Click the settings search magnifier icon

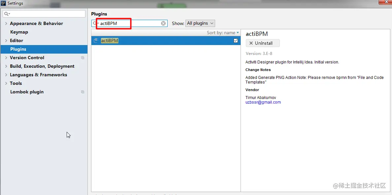(7, 14)
